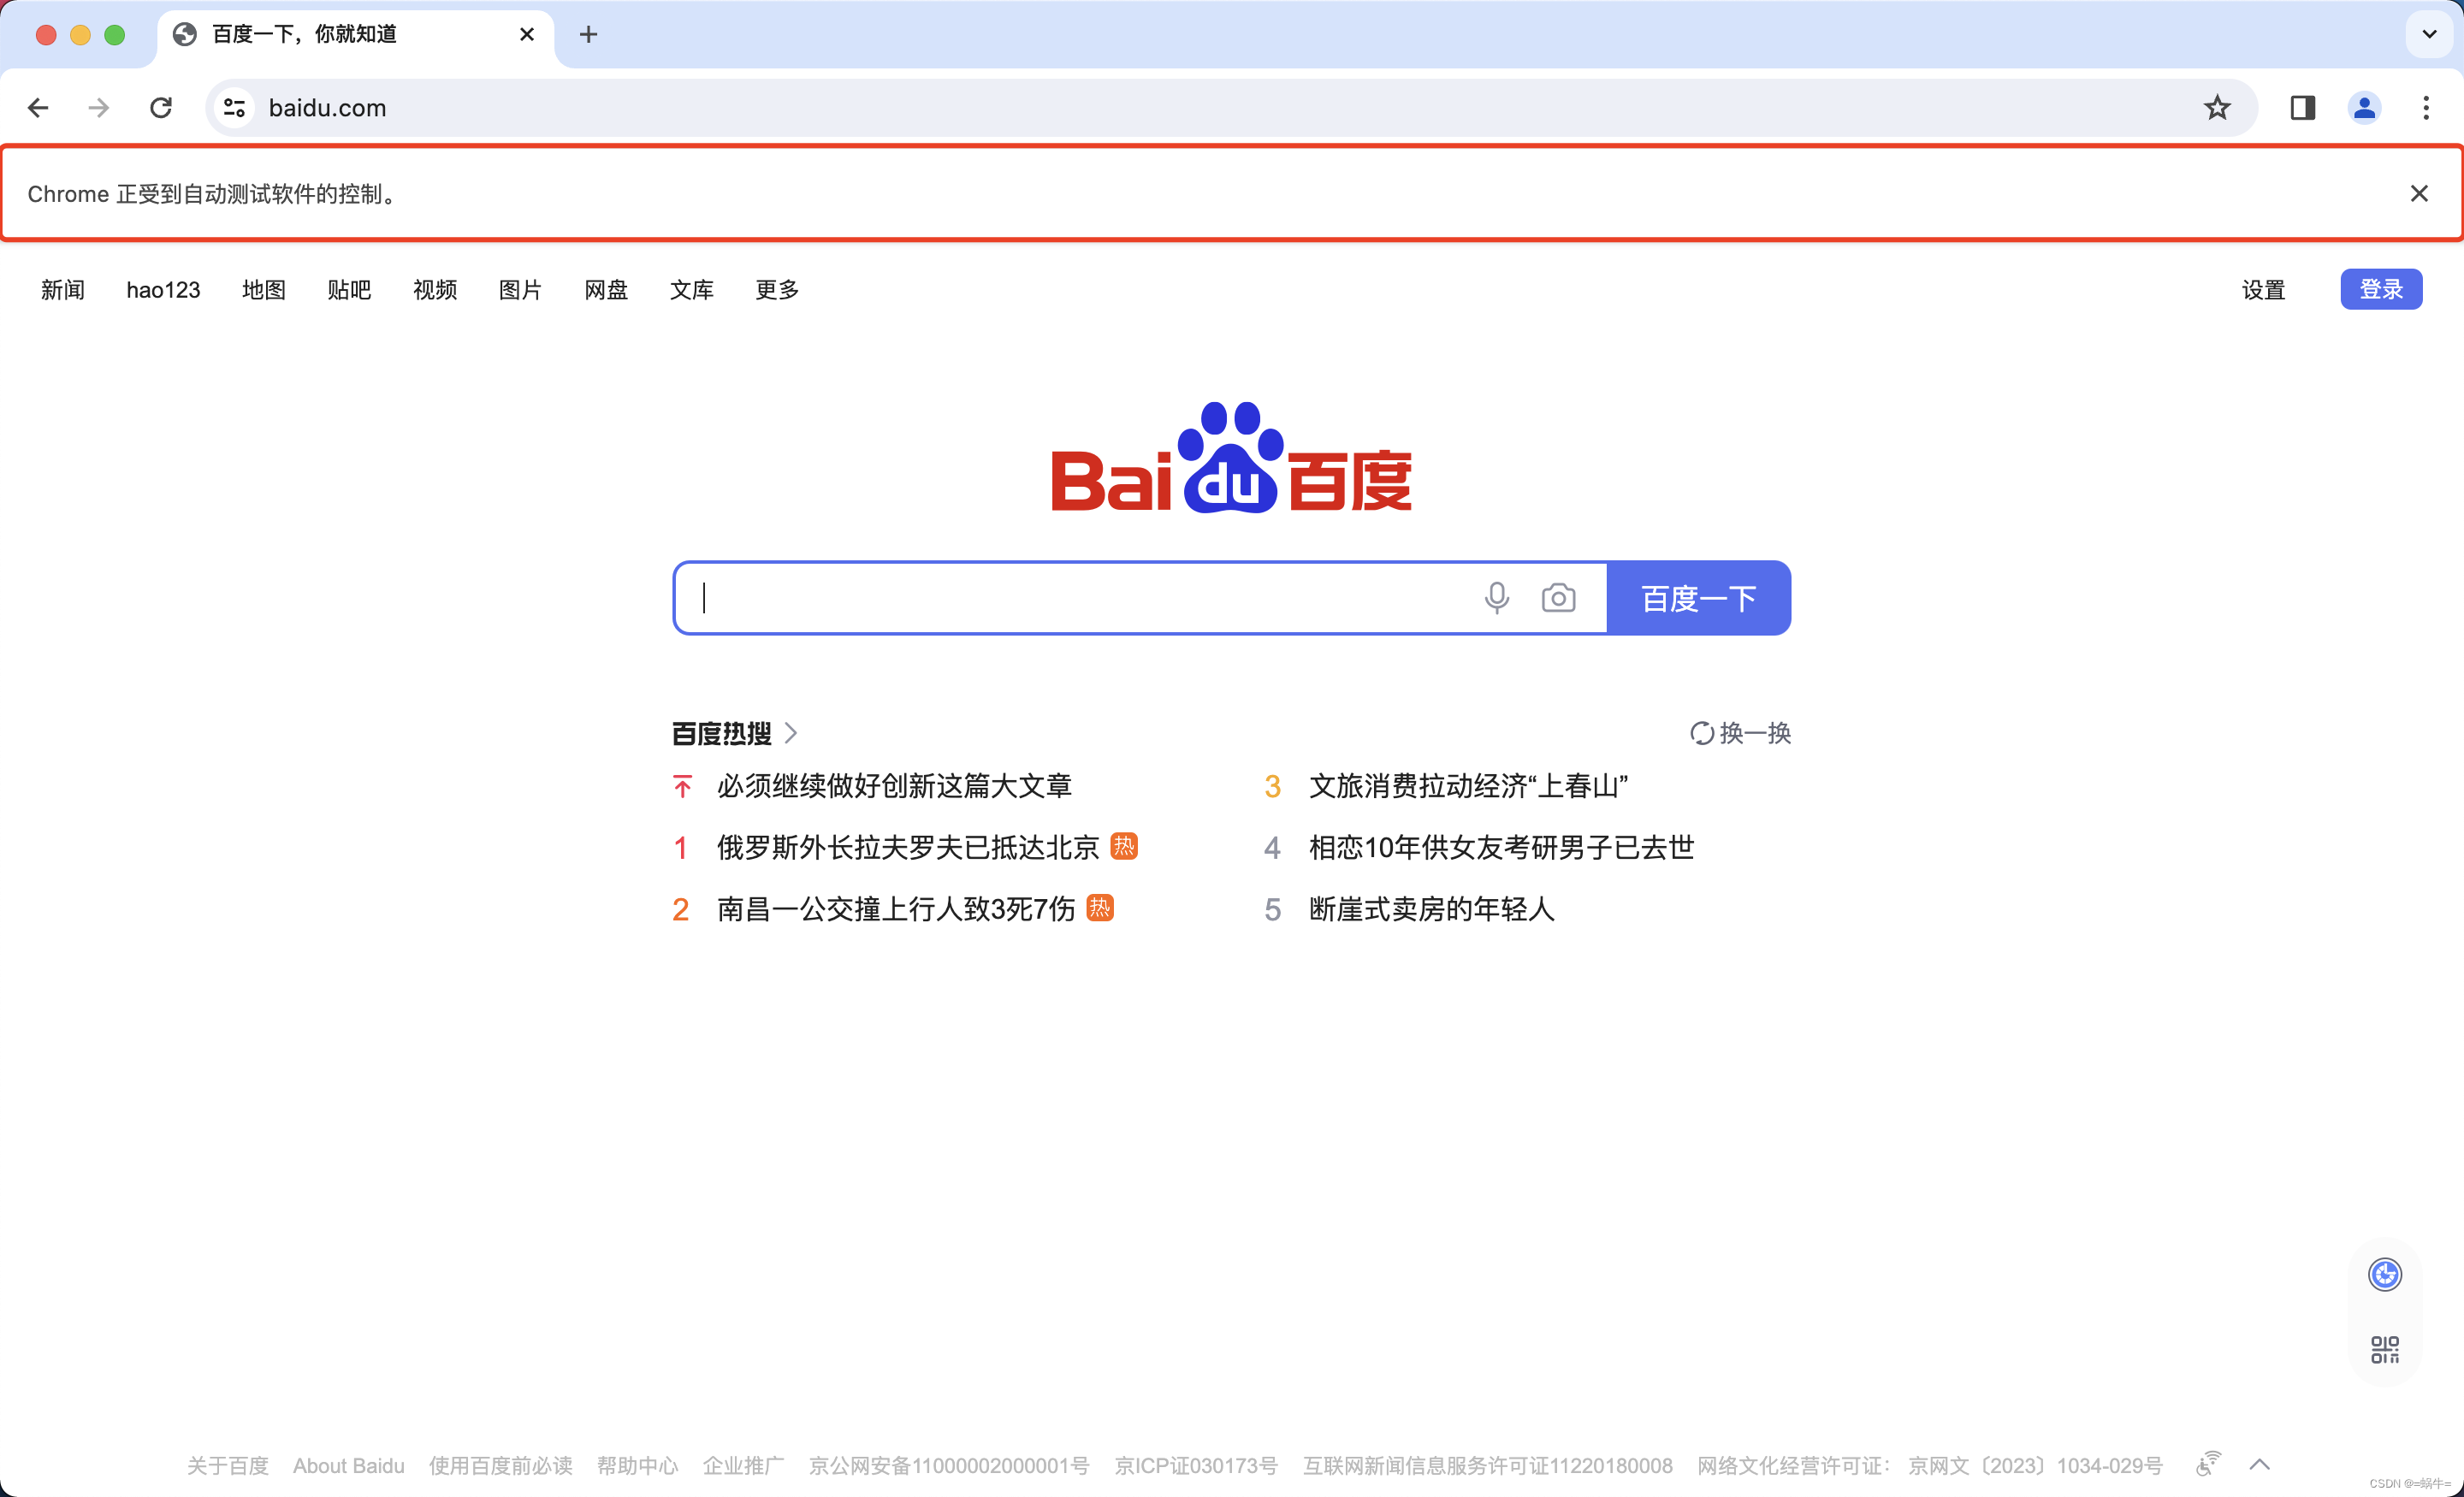2464x1497 pixels.
Task: Open the 新闻 navigation link
Action: pyautogui.click(x=62, y=290)
